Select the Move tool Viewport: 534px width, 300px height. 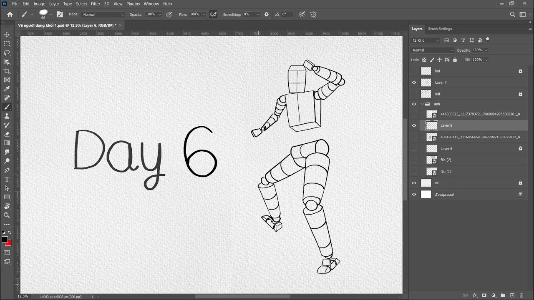7,35
